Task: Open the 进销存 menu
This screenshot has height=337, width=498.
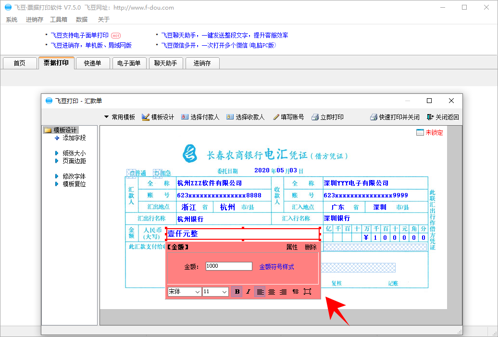Action: 34,19
